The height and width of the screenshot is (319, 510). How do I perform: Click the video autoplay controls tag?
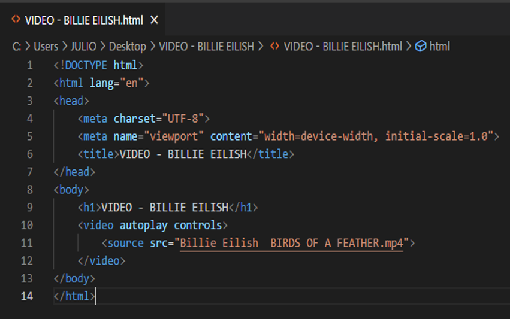[153, 226]
